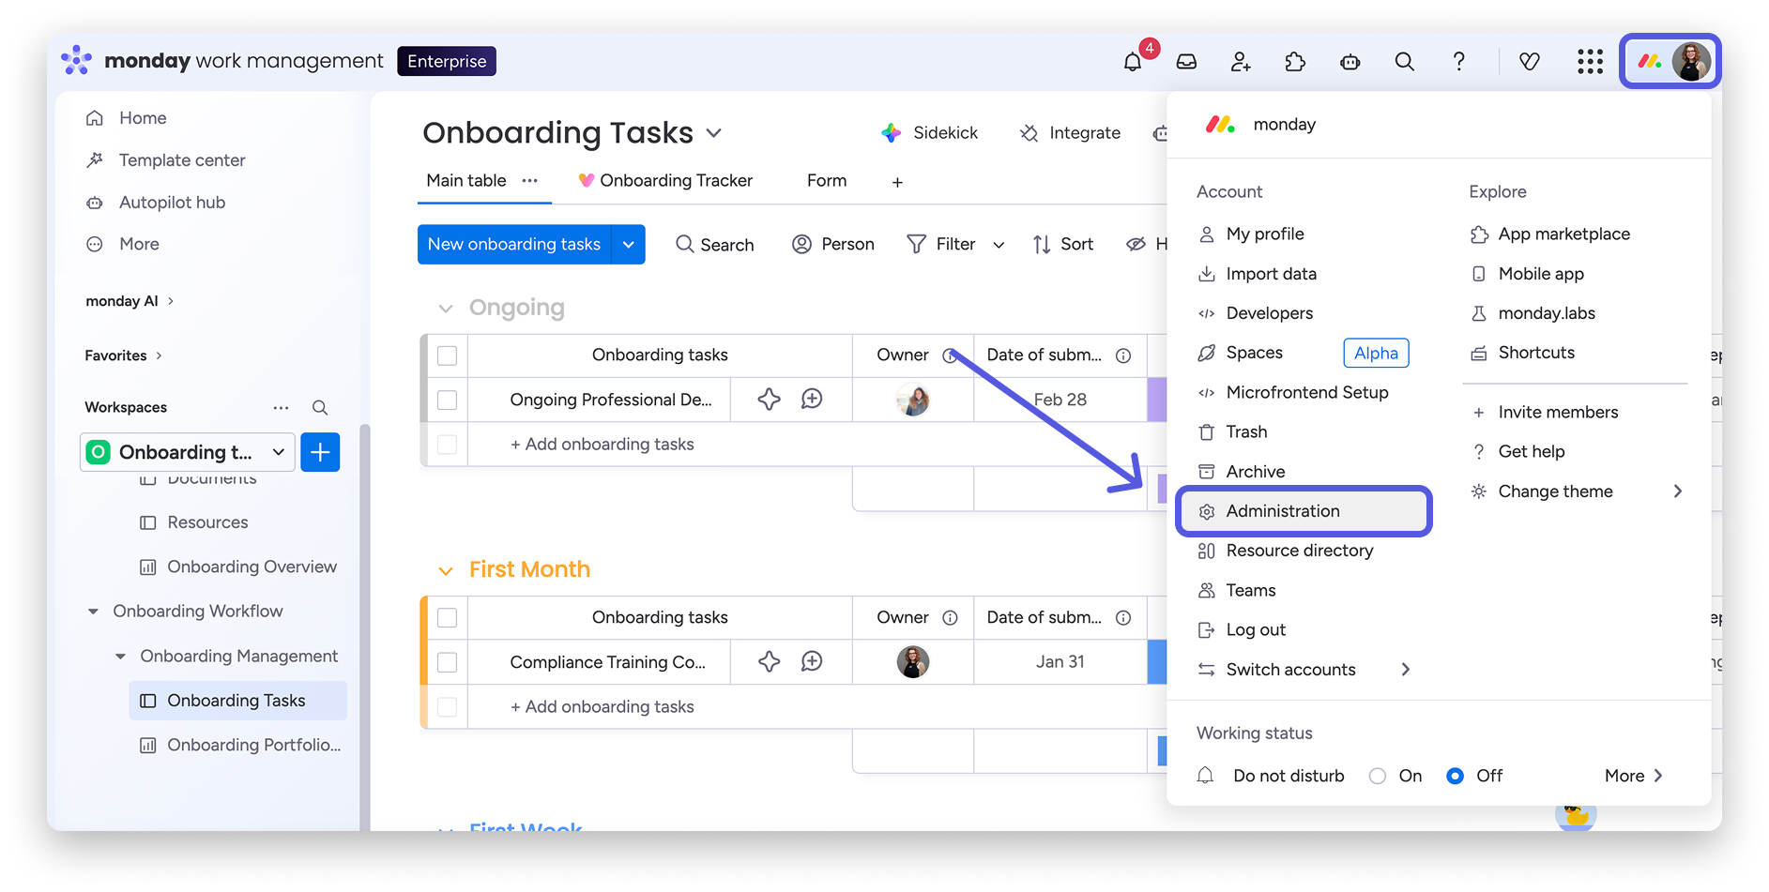This screenshot has width=1769, height=892.
Task: Click info icon next to First Month Owner
Action: pos(950,617)
